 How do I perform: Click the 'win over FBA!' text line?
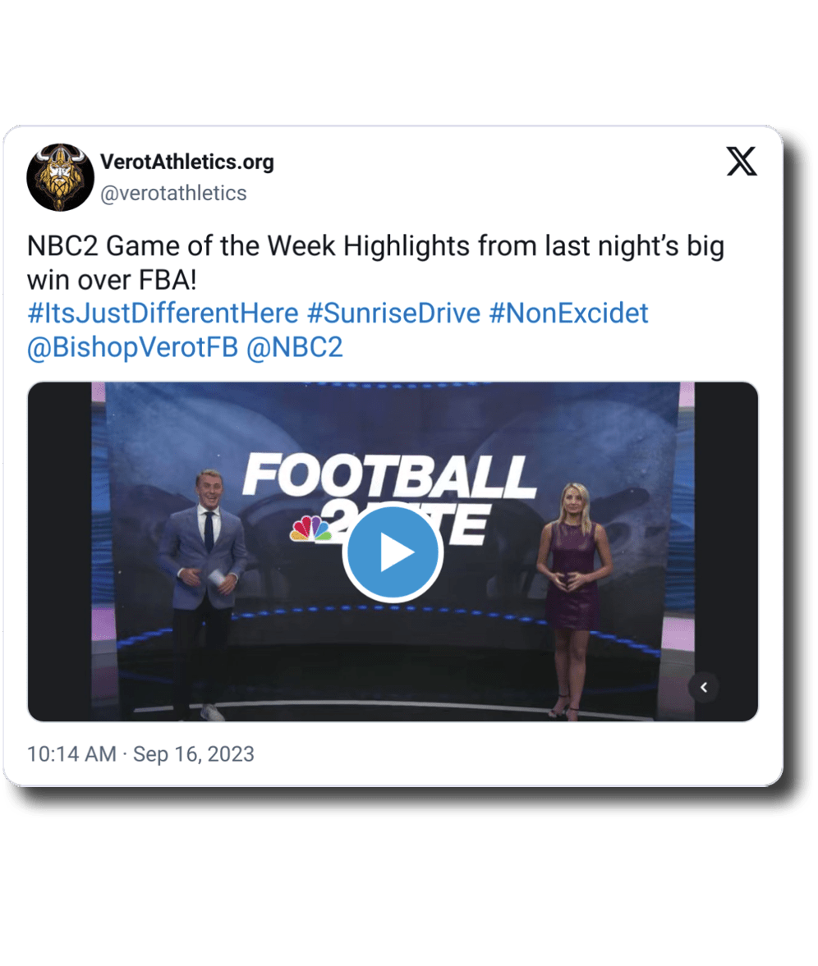click(113, 281)
